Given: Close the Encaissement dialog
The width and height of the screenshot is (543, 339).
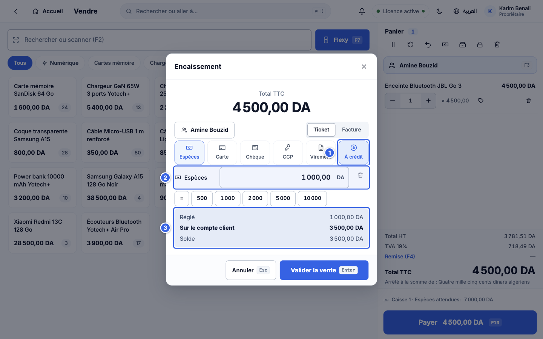Looking at the screenshot, I should coord(364,67).
